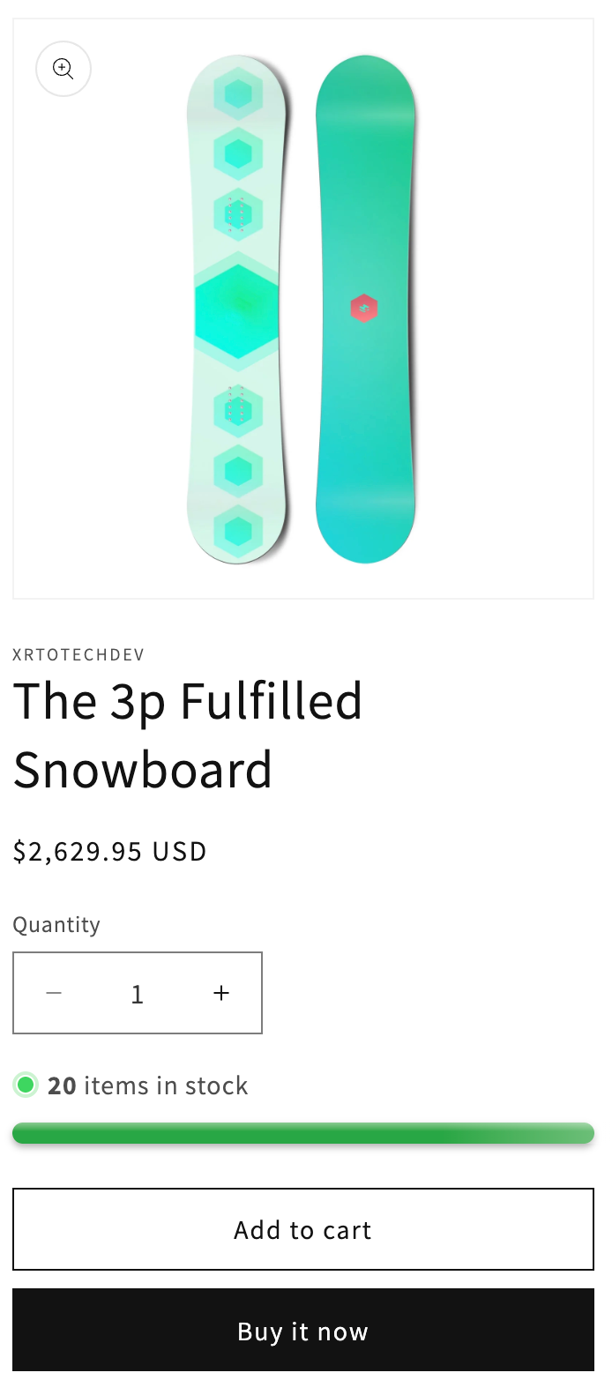Click the Quantity label
612x1395 pixels.
(56, 924)
